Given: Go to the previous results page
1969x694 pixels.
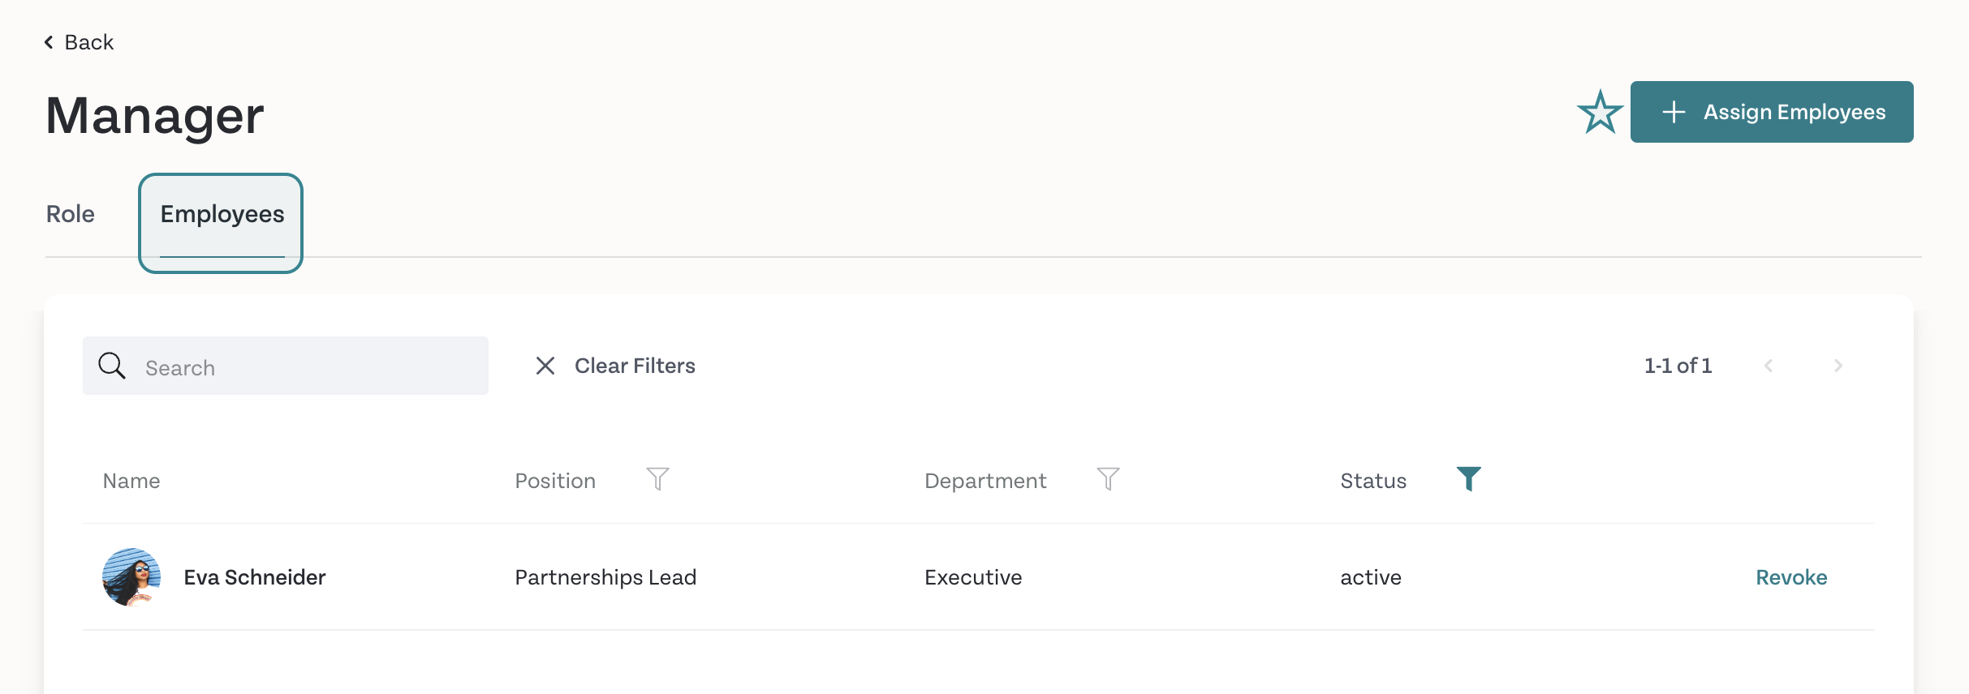Looking at the screenshot, I should 1769,366.
